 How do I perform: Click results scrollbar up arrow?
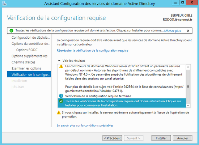pyautogui.click(x=188, y=67)
